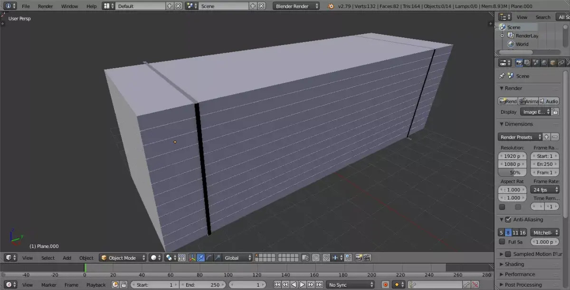Open the keying type diamond selector
Viewport: 570px width, 290px height.
(x=399, y=285)
